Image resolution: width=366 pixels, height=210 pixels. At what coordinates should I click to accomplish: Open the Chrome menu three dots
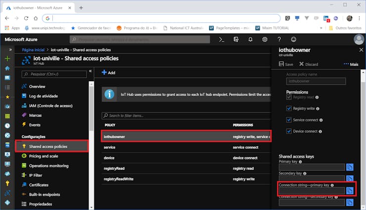[359, 18]
